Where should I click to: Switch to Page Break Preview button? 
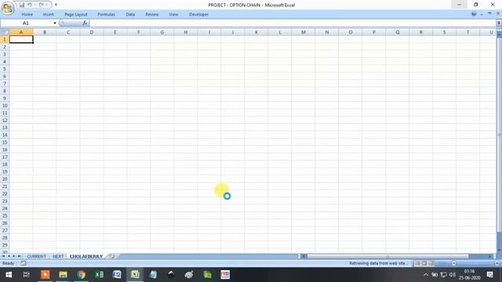[431, 263]
